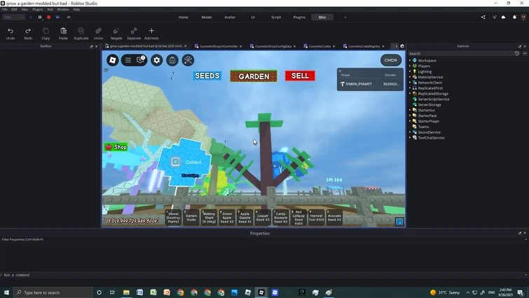Open the green Shop button
The width and height of the screenshot is (529, 298).
coord(116,147)
